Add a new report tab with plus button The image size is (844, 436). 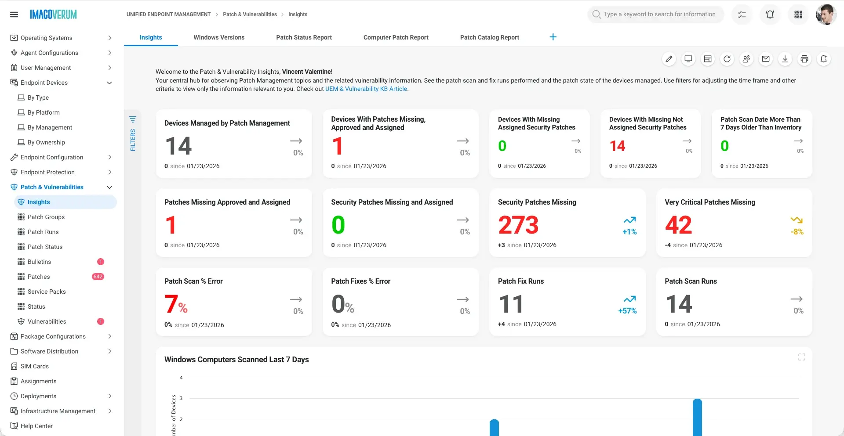pyautogui.click(x=553, y=37)
